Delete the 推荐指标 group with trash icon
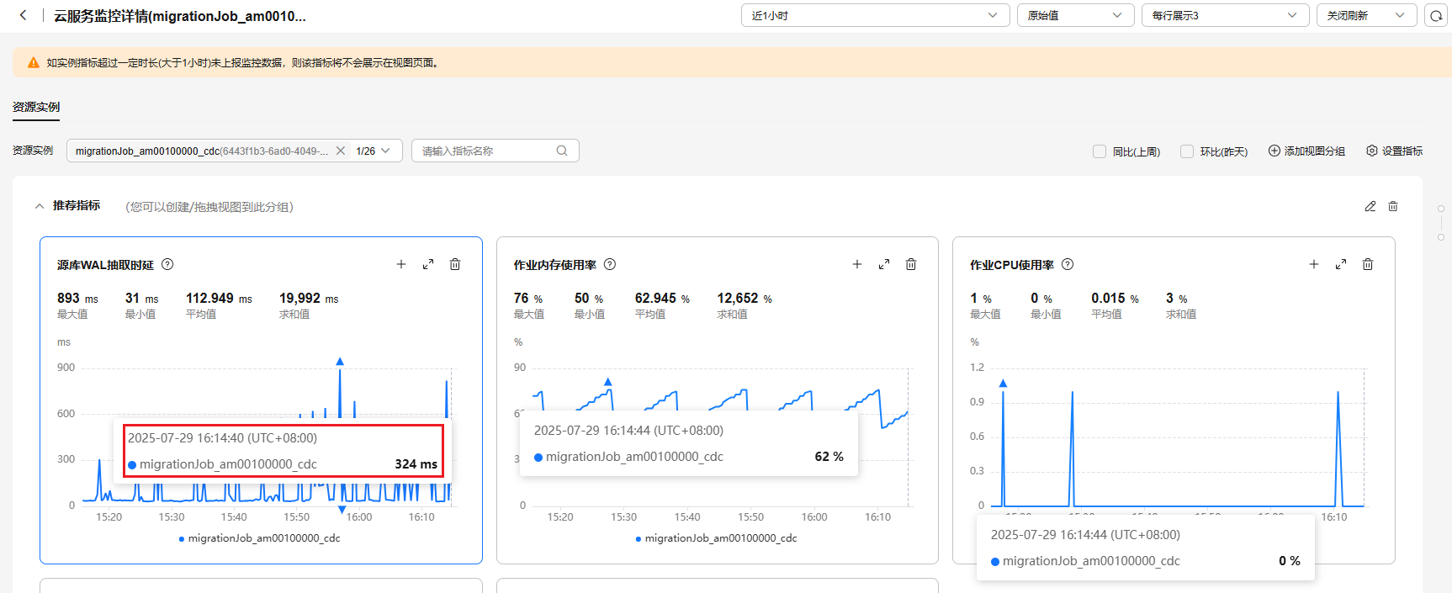The image size is (1452, 593). [x=1393, y=206]
